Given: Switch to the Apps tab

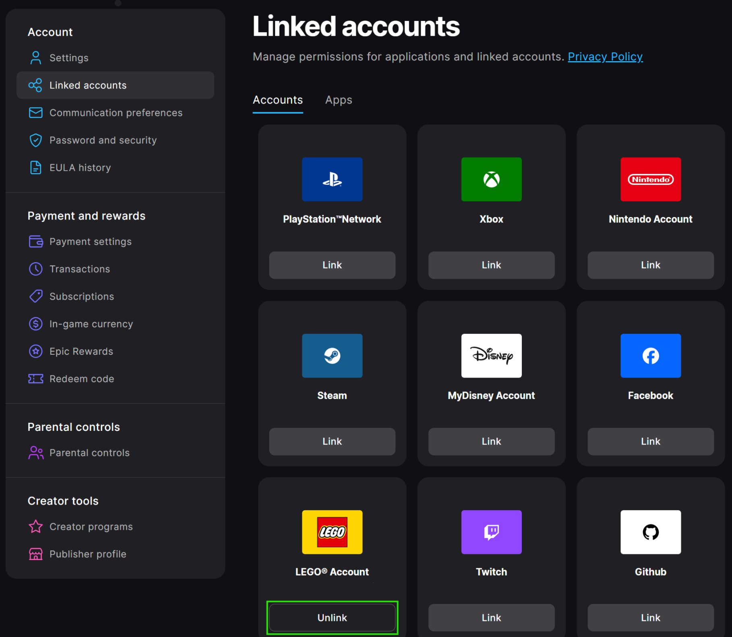Looking at the screenshot, I should 339,100.
